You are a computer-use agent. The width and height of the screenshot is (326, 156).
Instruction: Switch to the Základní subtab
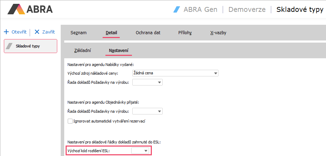pyautogui.click(x=83, y=51)
